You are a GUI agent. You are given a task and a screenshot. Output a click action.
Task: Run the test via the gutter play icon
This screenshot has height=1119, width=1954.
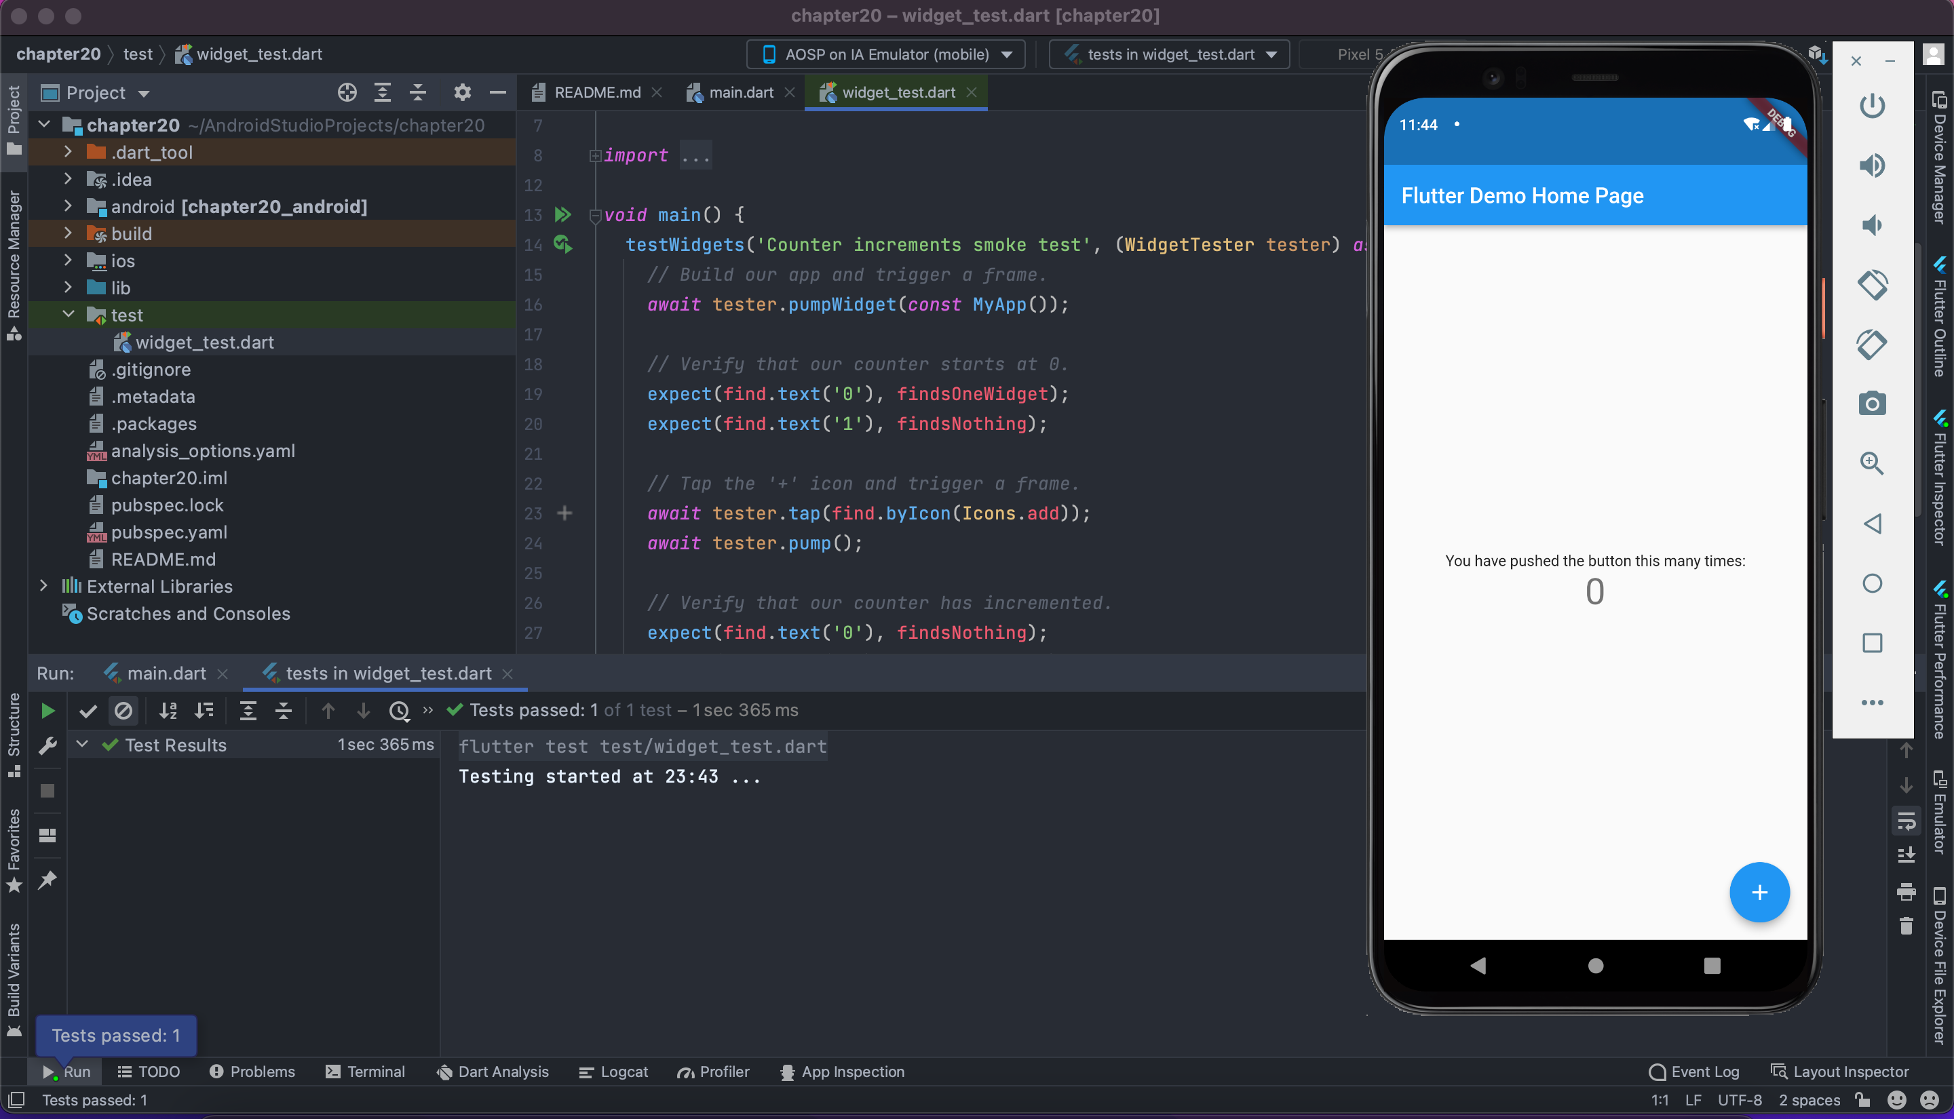[x=562, y=244]
